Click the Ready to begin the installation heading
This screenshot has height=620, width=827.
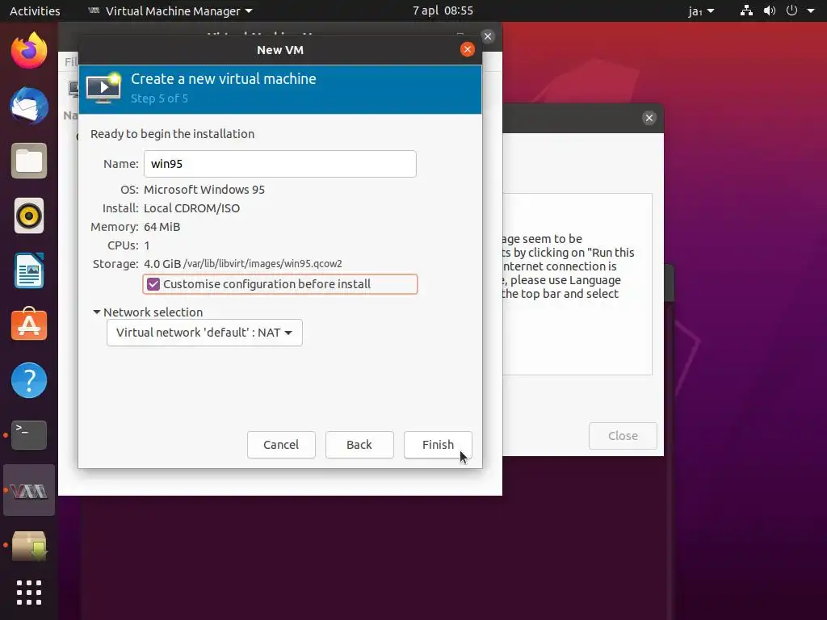(173, 134)
